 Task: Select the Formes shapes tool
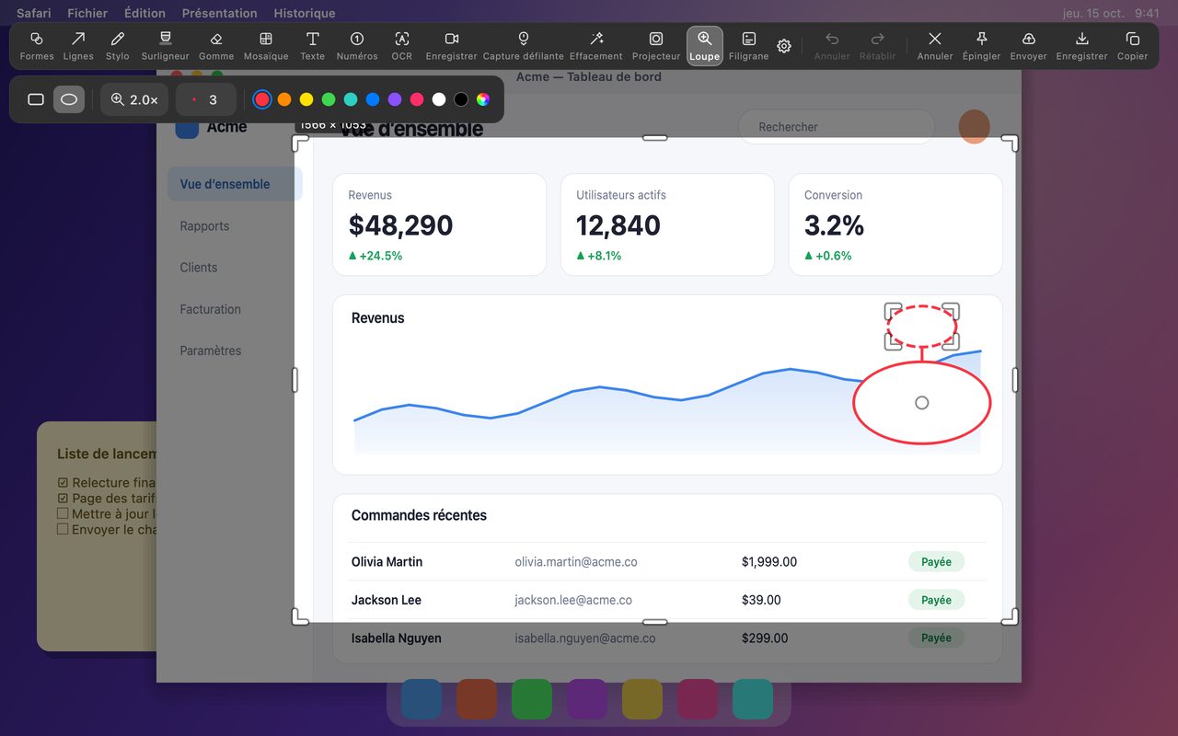pyautogui.click(x=37, y=46)
